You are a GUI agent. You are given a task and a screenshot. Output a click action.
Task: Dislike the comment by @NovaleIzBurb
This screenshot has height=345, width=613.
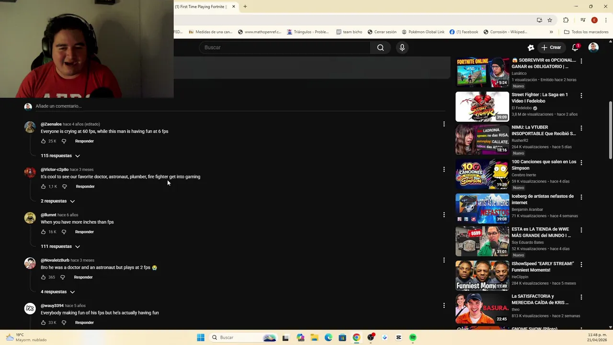62,277
